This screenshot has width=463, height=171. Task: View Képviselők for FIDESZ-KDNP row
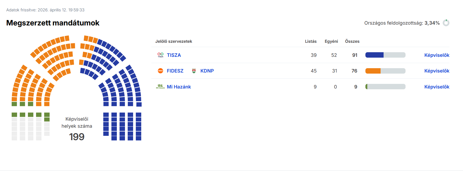[x=437, y=71]
